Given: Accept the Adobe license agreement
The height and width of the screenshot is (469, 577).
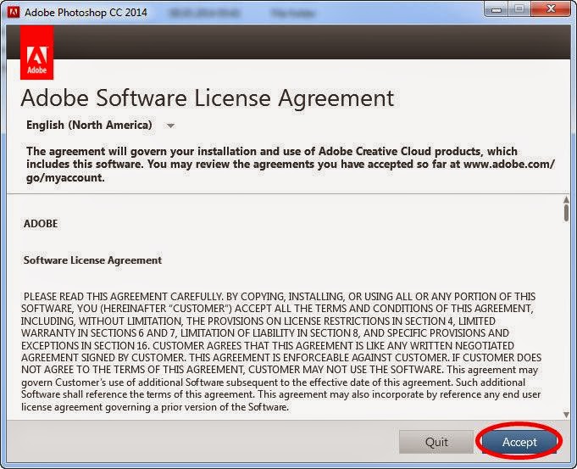Looking at the screenshot, I should (x=519, y=441).
